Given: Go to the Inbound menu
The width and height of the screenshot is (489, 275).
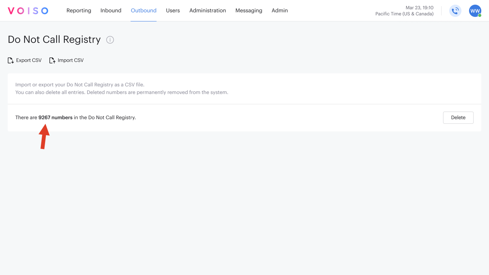Looking at the screenshot, I should point(111,11).
